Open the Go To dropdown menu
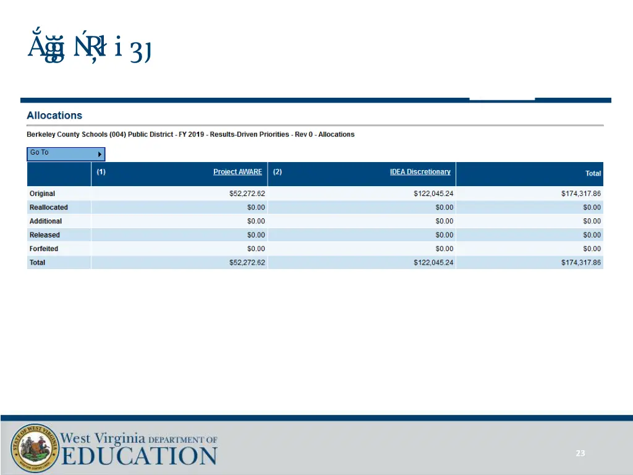The image size is (633, 475). point(66,154)
